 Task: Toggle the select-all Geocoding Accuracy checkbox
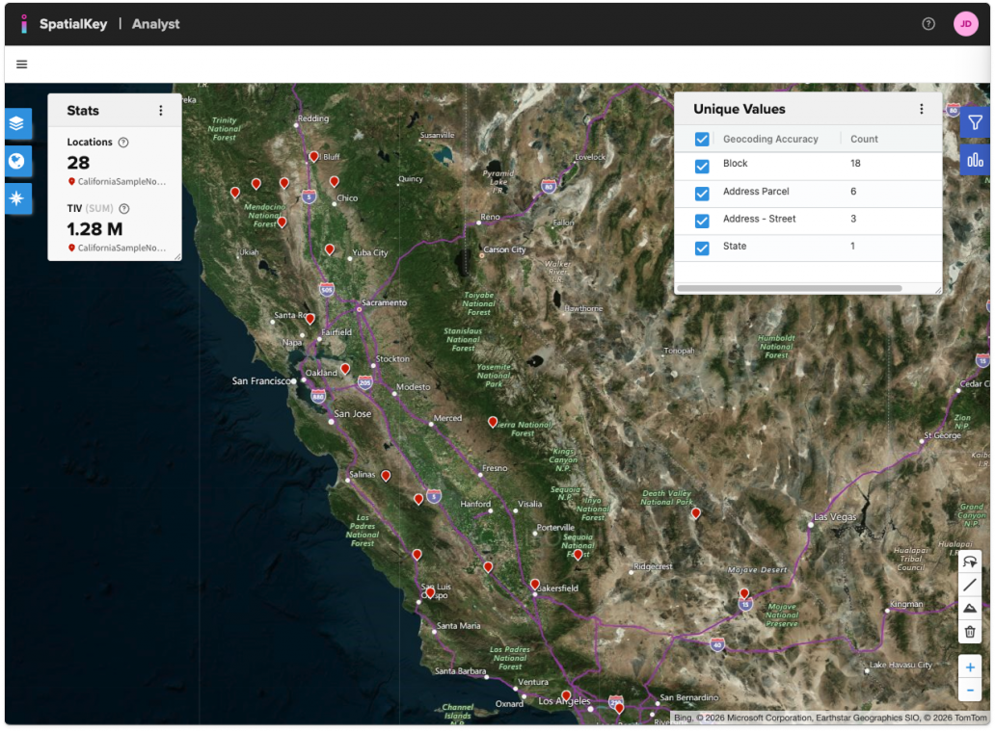[x=702, y=140]
